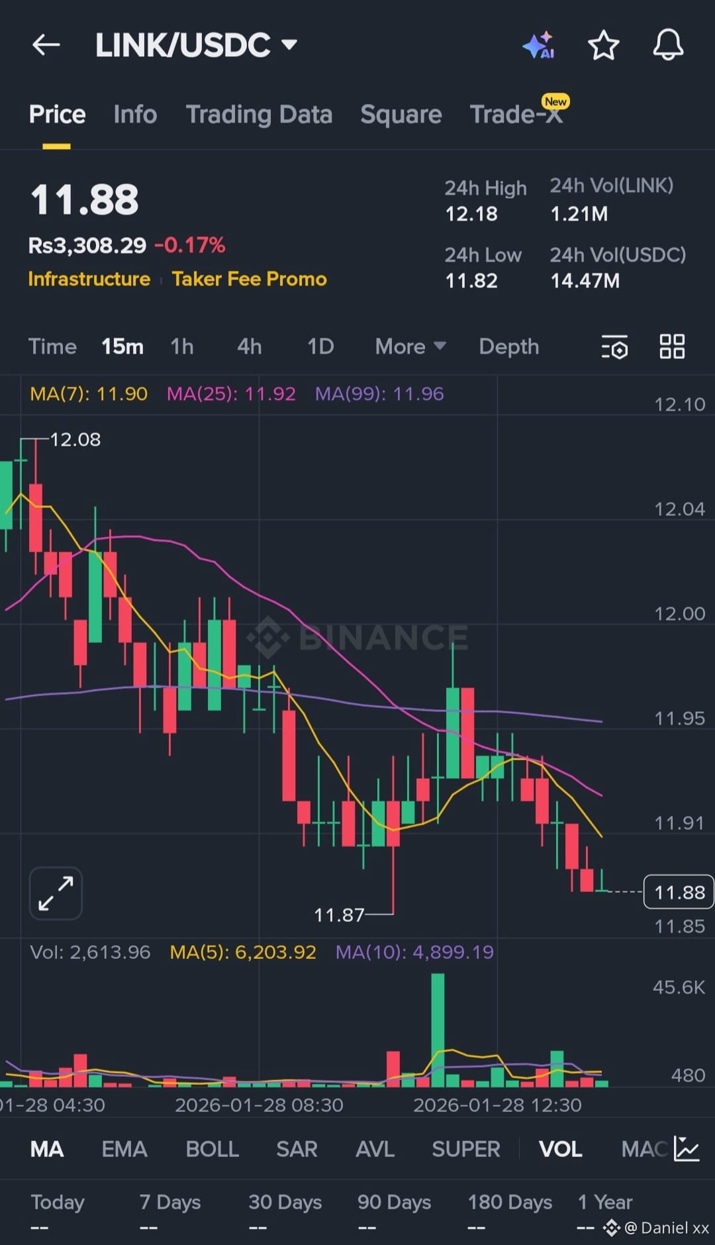715x1245 pixels.
Task: Open the four-square grid layout icon
Action: (x=672, y=346)
